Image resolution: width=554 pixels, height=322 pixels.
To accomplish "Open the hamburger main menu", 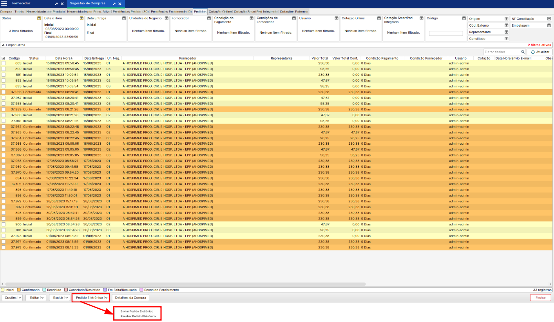I will pos(4,4).
